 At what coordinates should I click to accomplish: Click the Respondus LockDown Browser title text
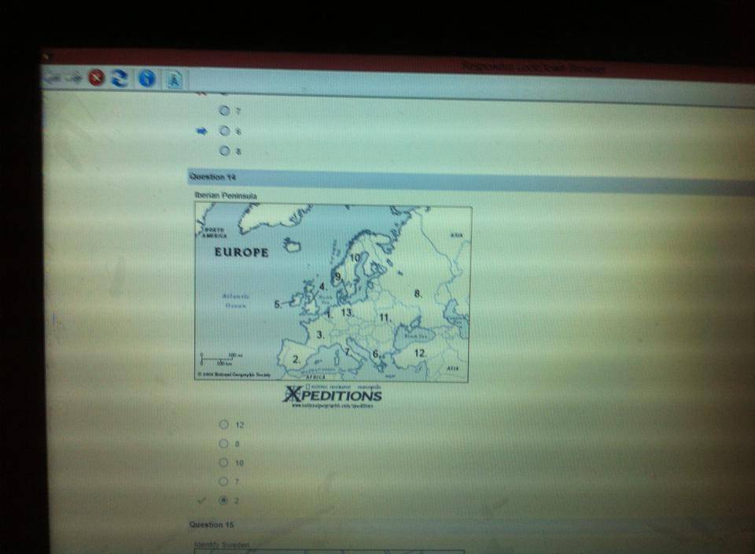click(533, 68)
